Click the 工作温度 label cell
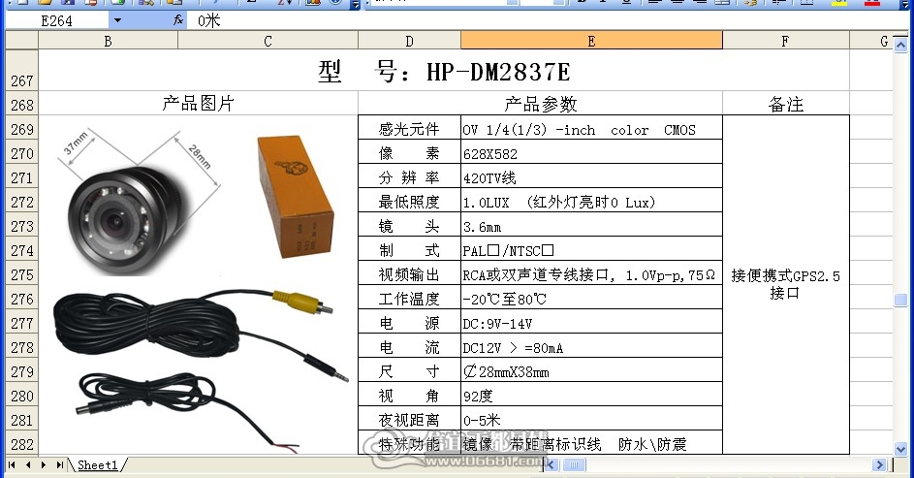 tap(409, 298)
